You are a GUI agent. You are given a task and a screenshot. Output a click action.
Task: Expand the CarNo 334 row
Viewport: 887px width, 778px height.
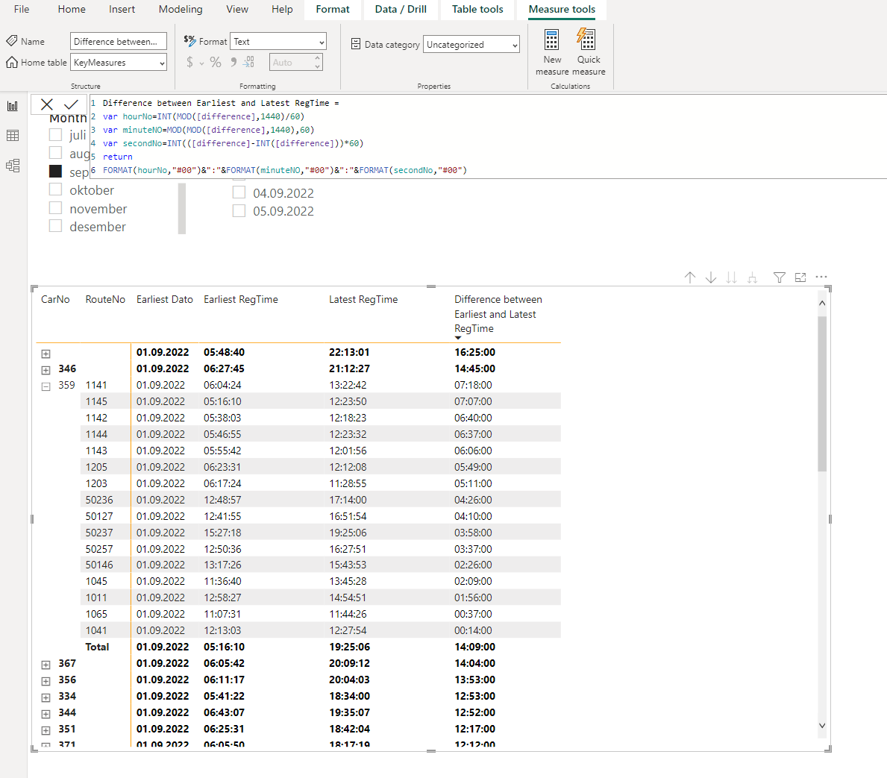pos(46,697)
